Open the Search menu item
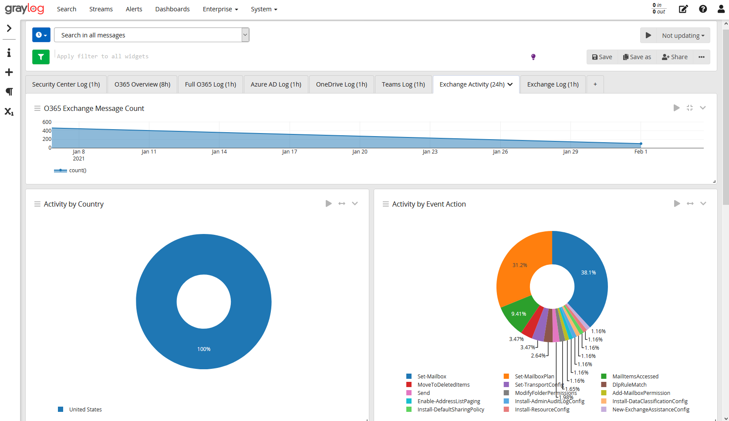 click(x=67, y=9)
